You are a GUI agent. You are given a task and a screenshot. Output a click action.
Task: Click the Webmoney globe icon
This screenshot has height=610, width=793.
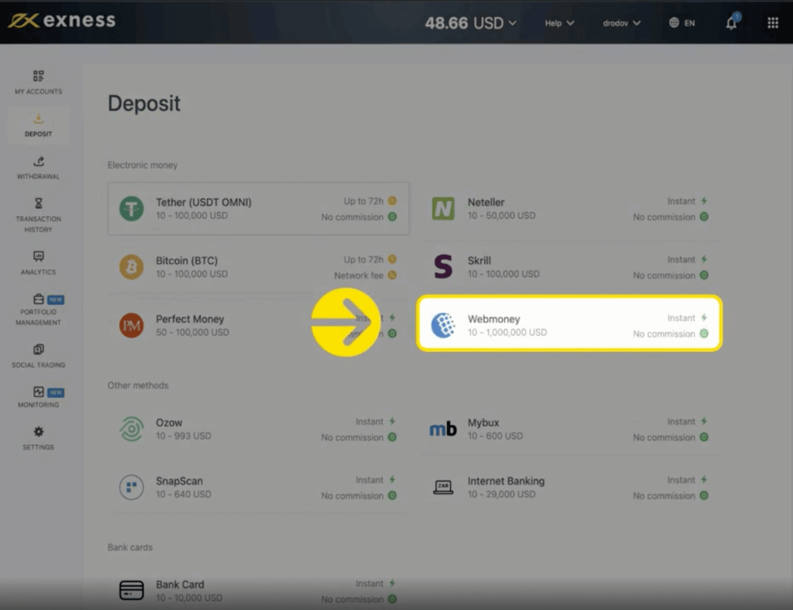[x=443, y=325]
